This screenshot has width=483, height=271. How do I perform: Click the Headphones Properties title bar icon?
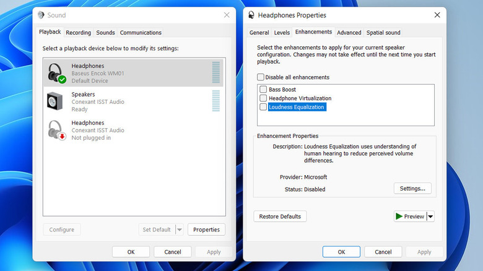[254, 15]
